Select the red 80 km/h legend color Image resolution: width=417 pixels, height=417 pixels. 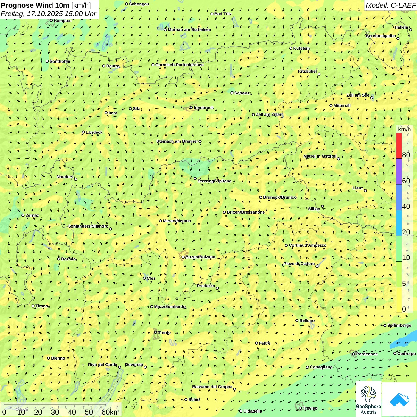(399, 146)
